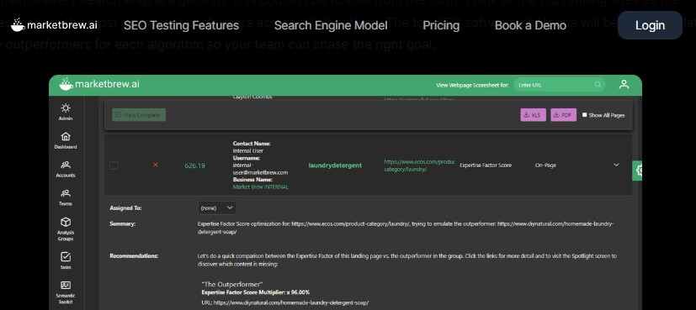Click internal-user@marketbrew.com username text
Image resolution: width=696 pixels, height=310 pixels.
tap(260, 169)
